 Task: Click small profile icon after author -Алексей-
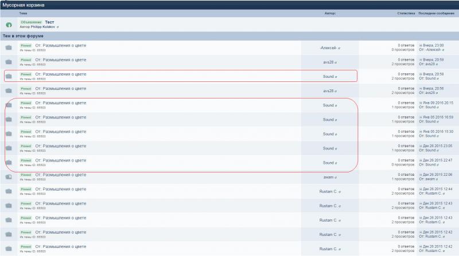coord(339,48)
